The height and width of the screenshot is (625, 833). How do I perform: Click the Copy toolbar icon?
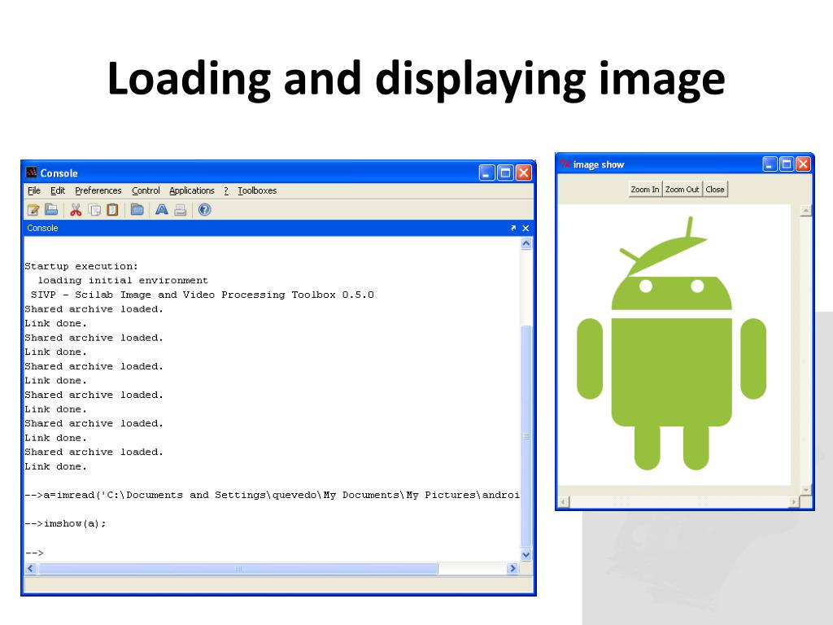click(x=94, y=210)
